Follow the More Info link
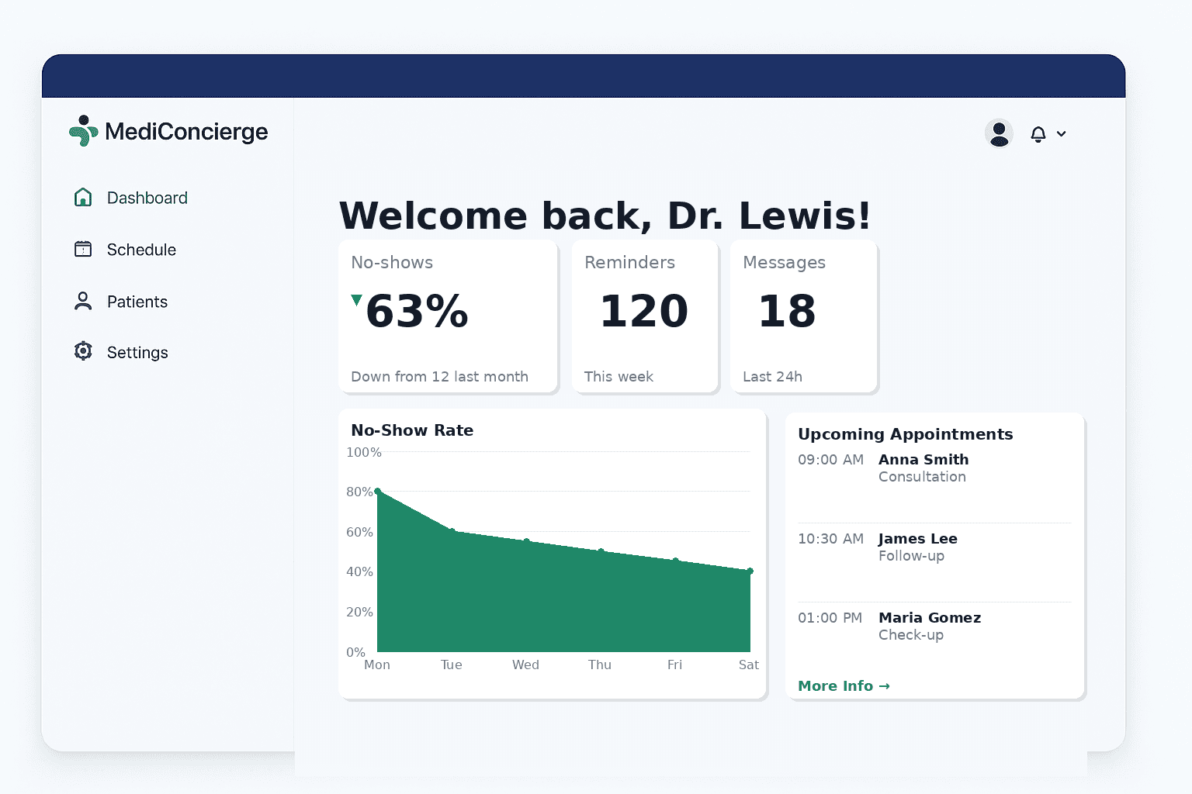Screen dimensions: 1192x794 pyautogui.click(x=844, y=685)
